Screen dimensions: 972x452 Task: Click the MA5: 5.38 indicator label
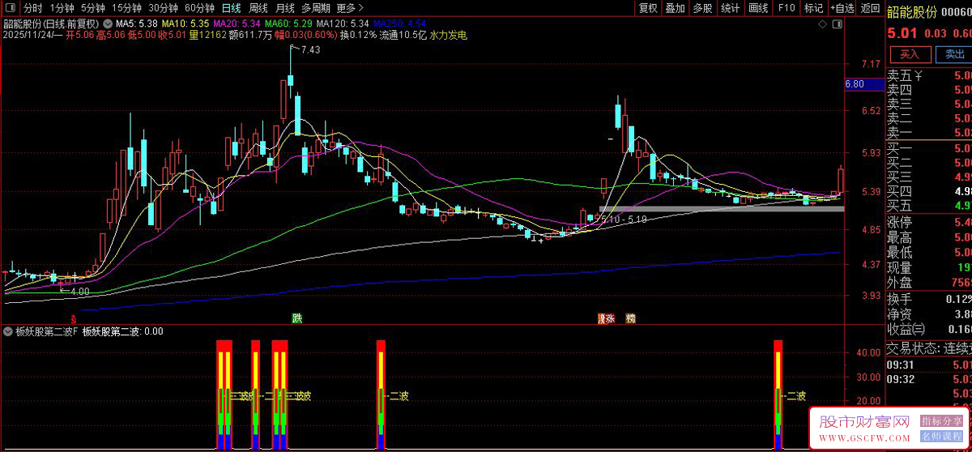(136, 24)
